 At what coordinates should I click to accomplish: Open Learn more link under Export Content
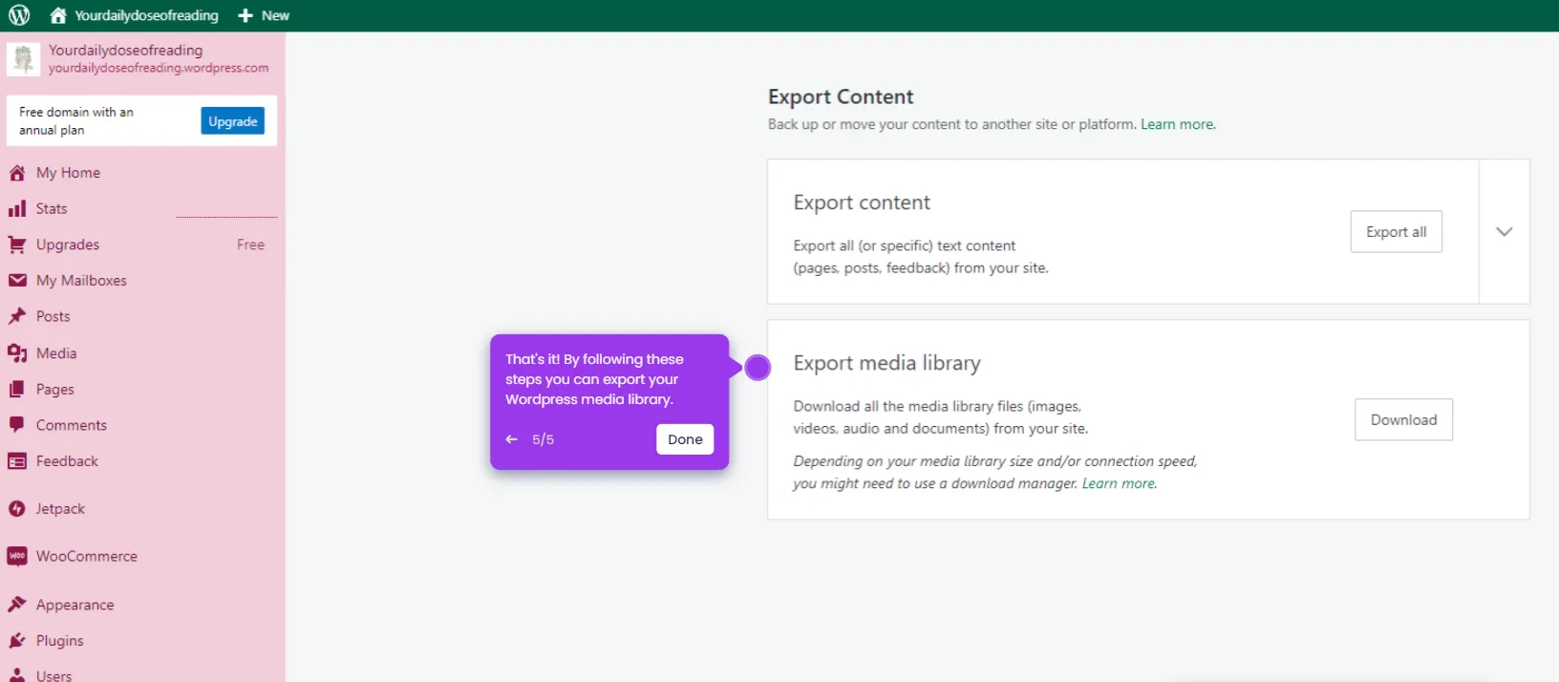[1178, 124]
